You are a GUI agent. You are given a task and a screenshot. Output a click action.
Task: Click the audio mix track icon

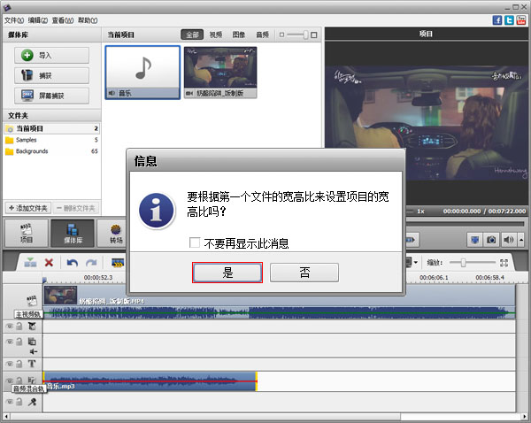click(x=32, y=380)
